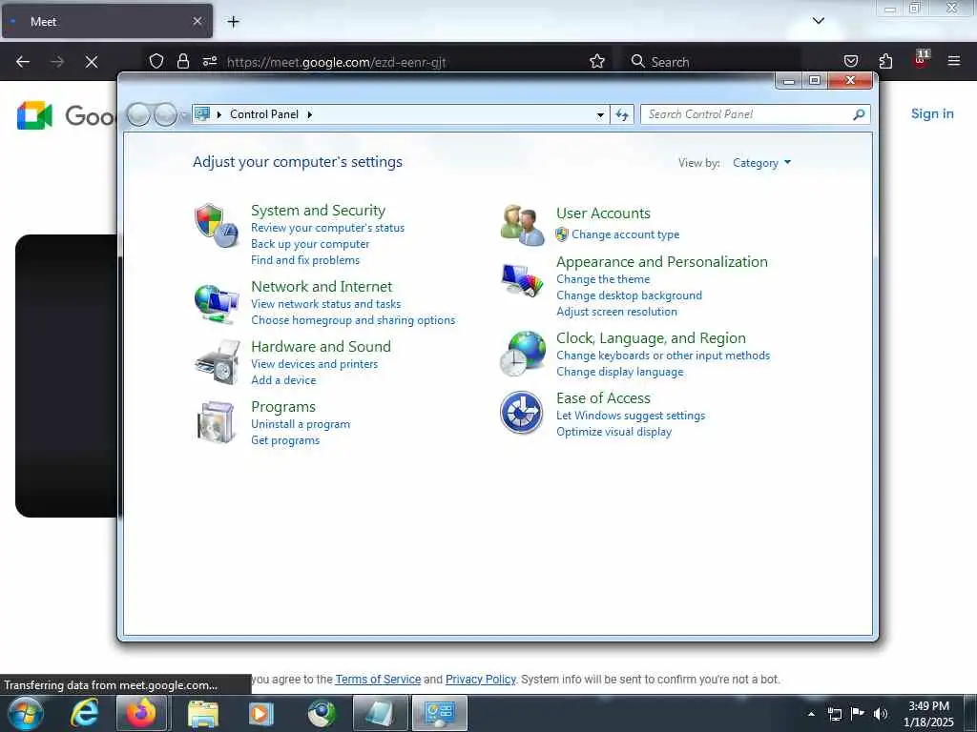The image size is (977, 732).
Task: Open the Firefox hamburger menu
Action: point(953,61)
